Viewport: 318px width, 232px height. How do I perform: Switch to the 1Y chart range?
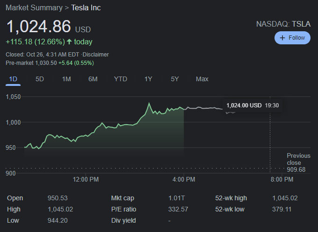148,79
